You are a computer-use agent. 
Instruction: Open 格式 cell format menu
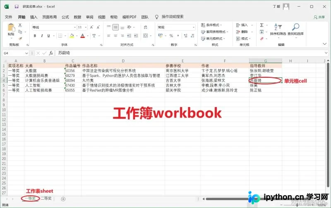point(243,38)
